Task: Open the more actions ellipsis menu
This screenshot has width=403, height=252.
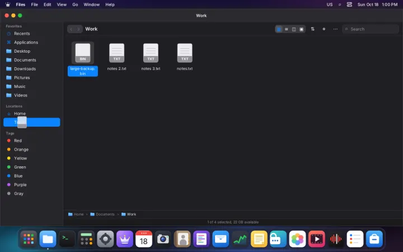Action: point(335,29)
